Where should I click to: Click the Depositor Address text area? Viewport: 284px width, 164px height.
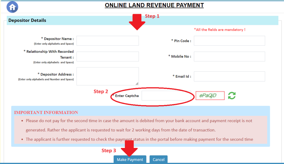[x=108, y=75]
